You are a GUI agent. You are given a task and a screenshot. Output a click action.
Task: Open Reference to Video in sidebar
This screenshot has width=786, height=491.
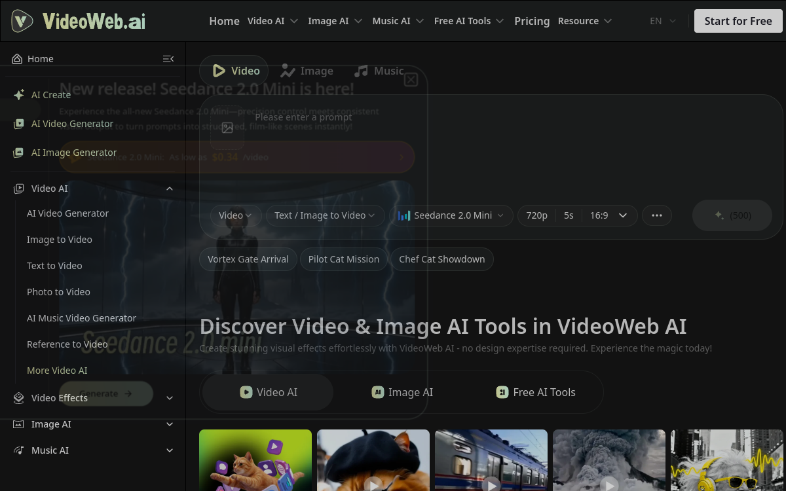(x=67, y=344)
